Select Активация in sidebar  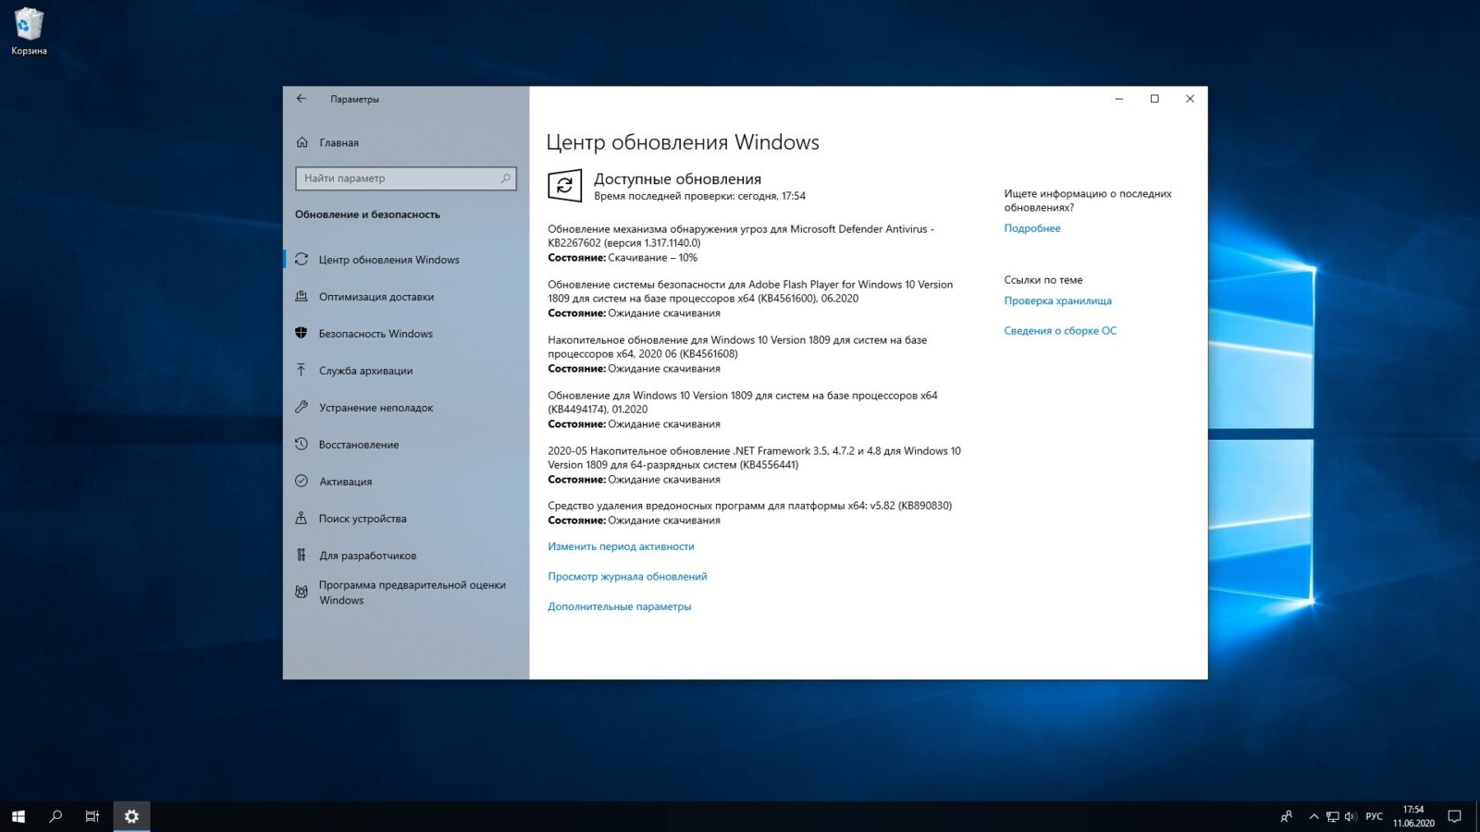point(406,482)
